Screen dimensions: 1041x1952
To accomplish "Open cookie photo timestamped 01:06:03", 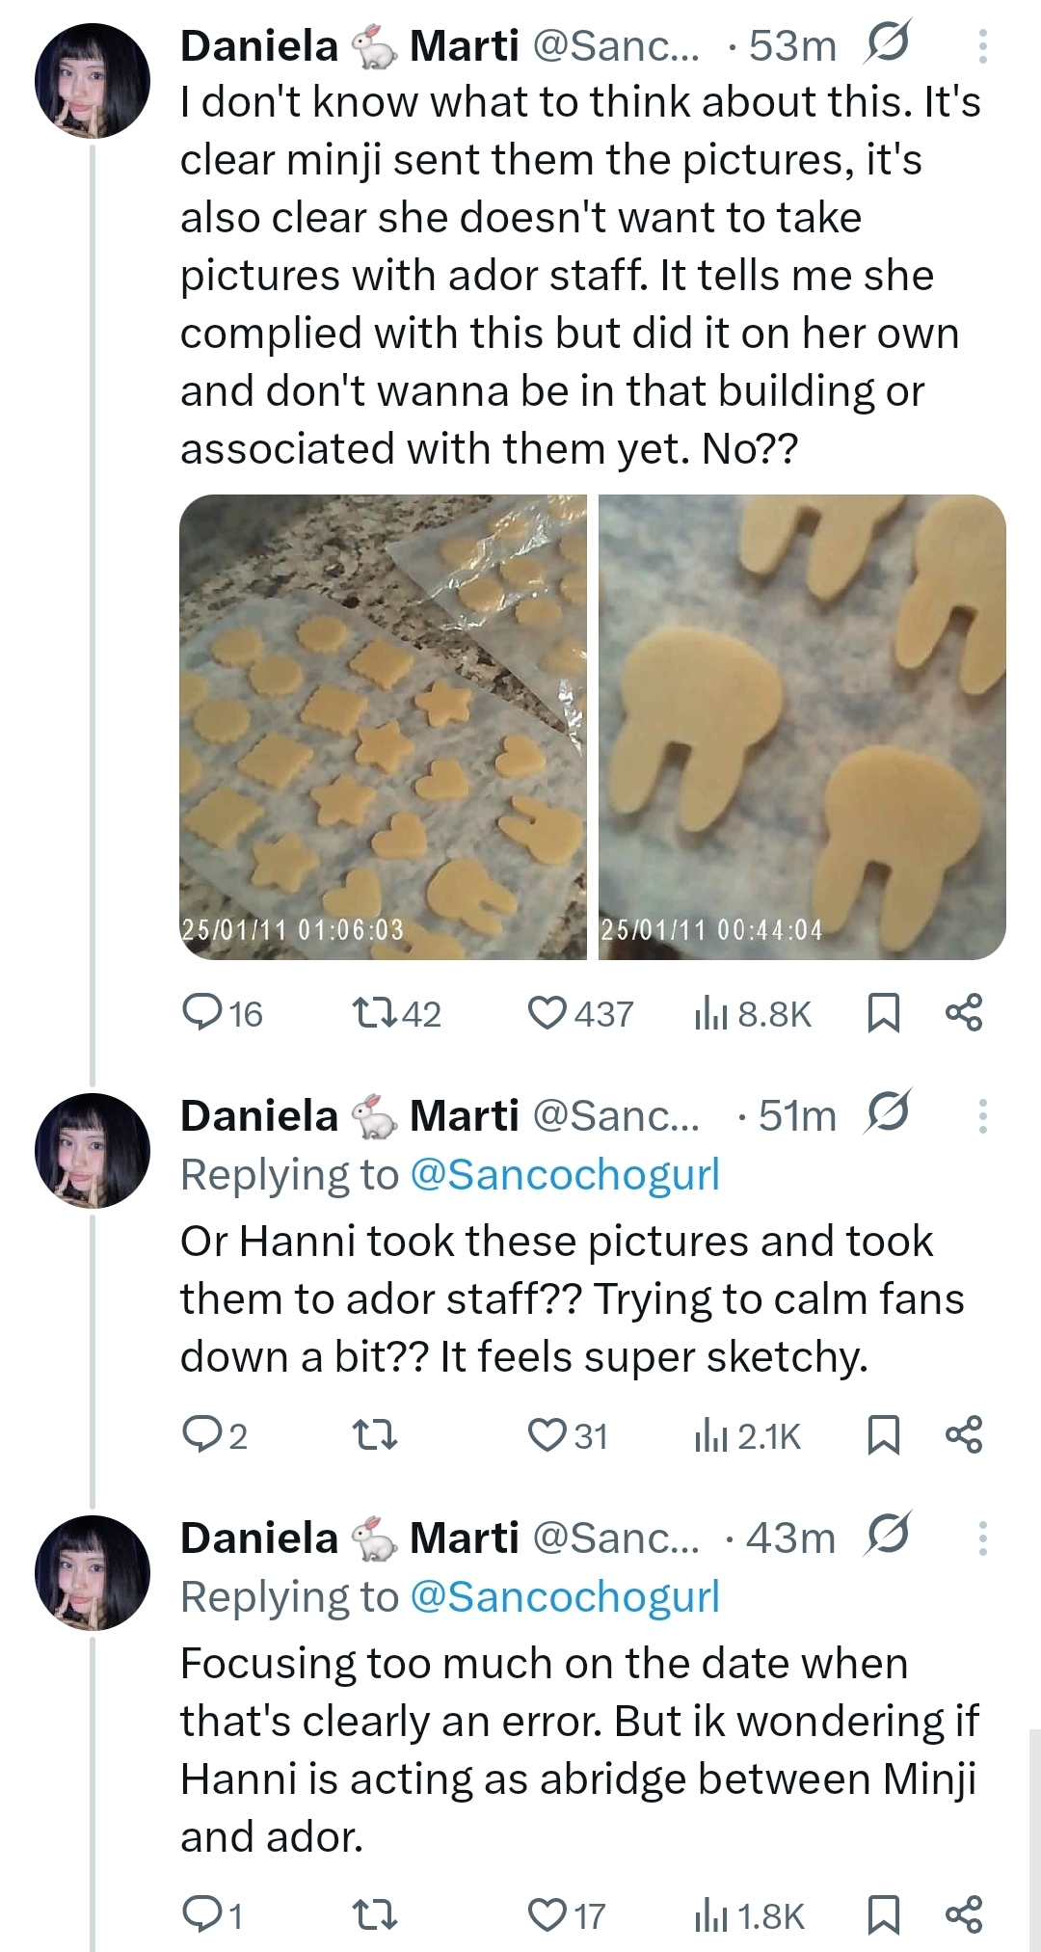I will point(383,727).
